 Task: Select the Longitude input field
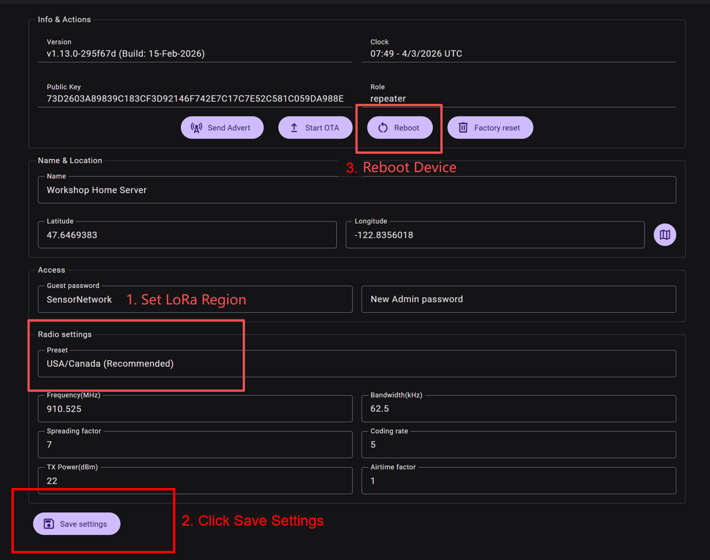tap(495, 235)
